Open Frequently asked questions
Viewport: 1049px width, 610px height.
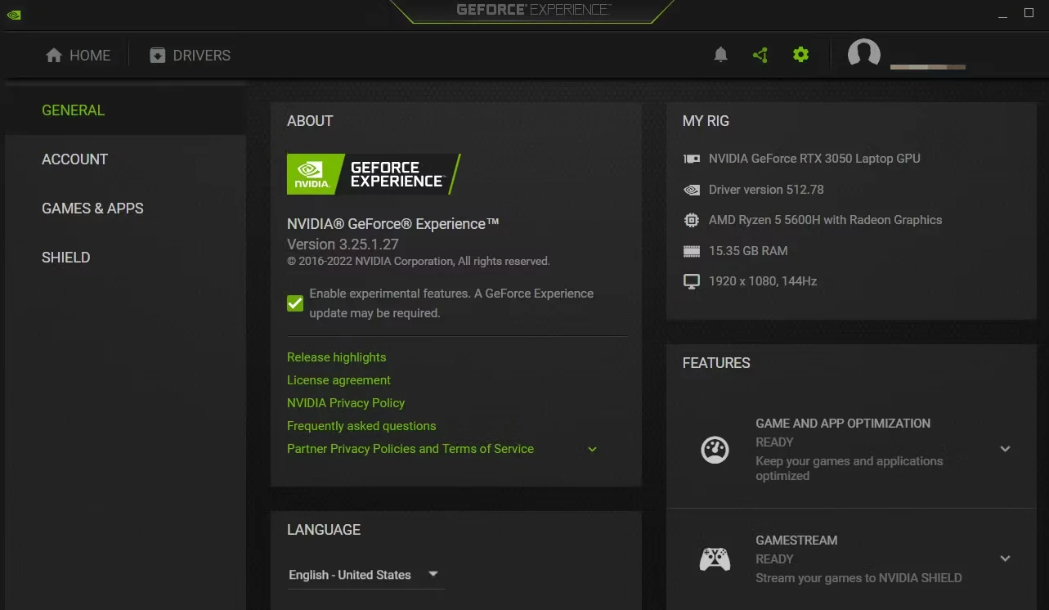point(361,425)
